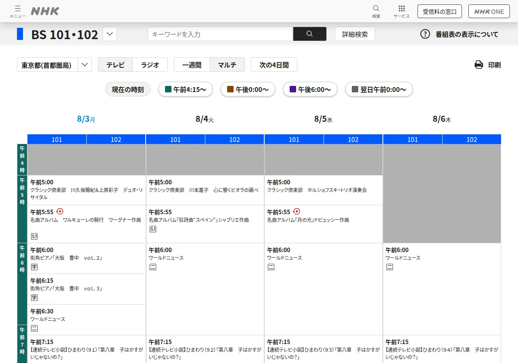518x363 pixels.
Task: Click bilingual icon under 8/6 ワールドニュース
Action: point(390,267)
